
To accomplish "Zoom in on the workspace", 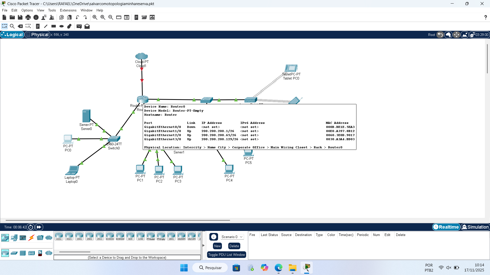I will pyautogui.click(x=95, y=17).
